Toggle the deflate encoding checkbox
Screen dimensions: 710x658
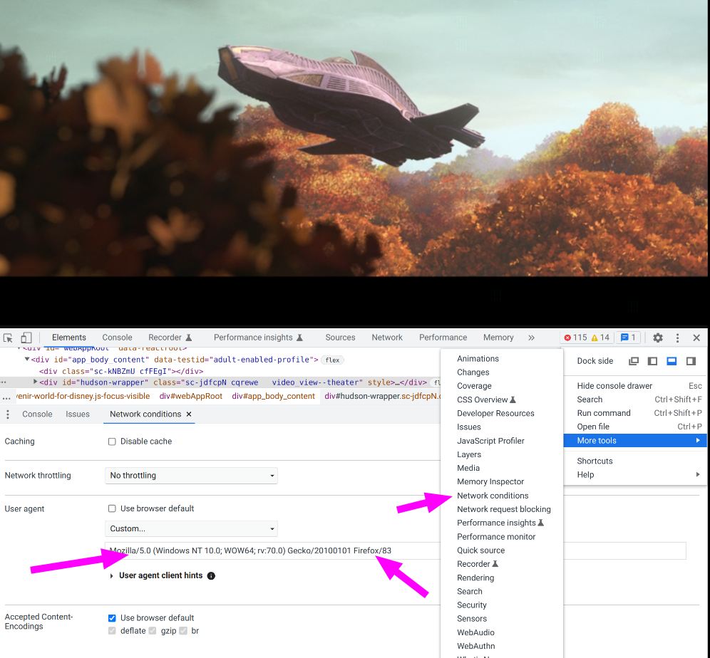[x=112, y=631]
